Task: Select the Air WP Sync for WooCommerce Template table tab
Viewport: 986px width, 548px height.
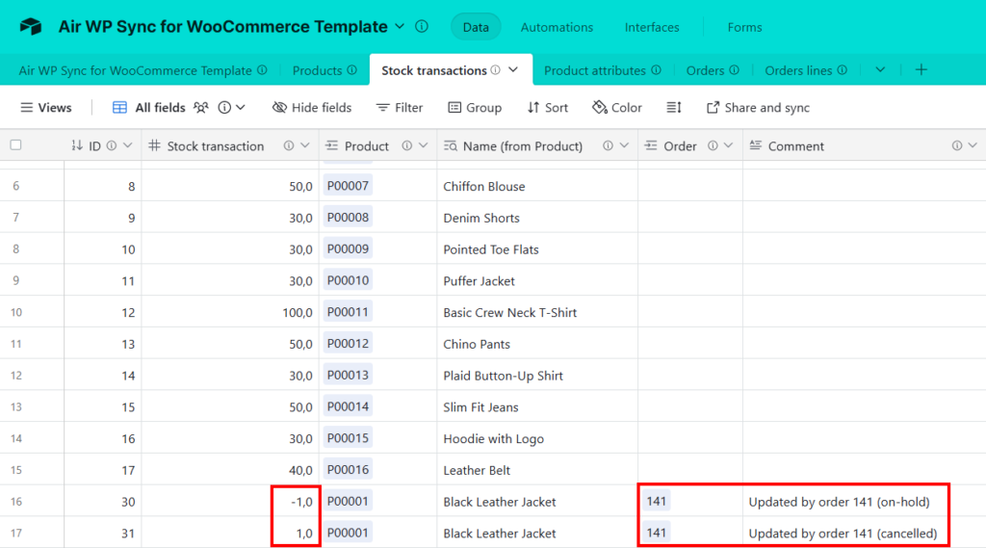Action: point(135,70)
